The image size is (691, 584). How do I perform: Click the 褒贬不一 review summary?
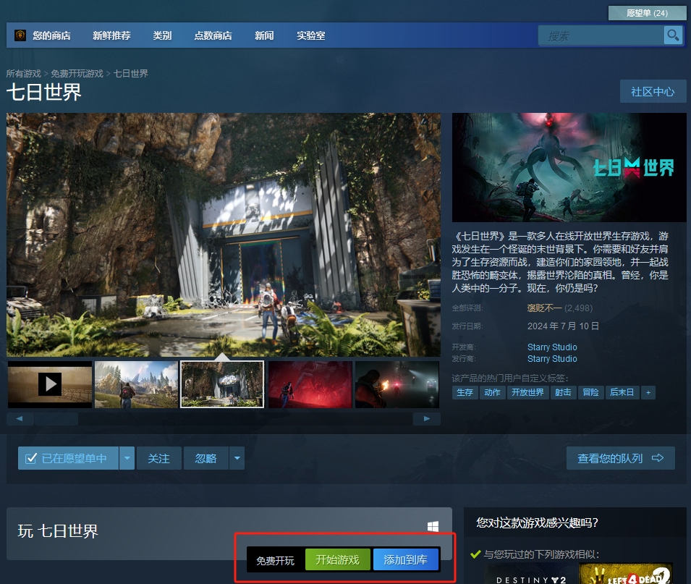pyautogui.click(x=545, y=308)
